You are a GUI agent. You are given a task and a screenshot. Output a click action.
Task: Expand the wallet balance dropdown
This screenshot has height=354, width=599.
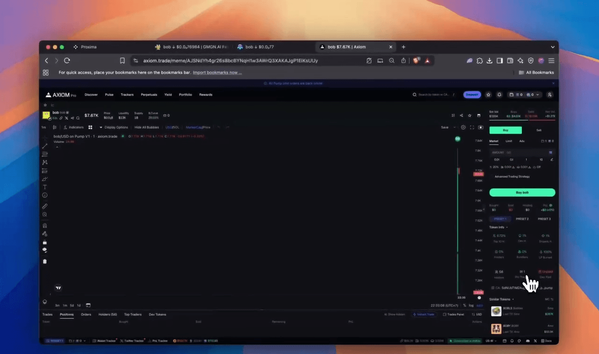[x=538, y=95]
